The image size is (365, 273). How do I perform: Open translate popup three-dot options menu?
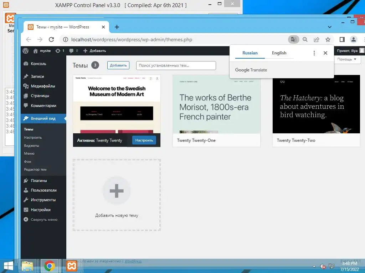(x=314, y=53)
